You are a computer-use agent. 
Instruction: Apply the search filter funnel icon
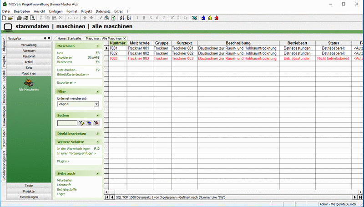[81, 123]
